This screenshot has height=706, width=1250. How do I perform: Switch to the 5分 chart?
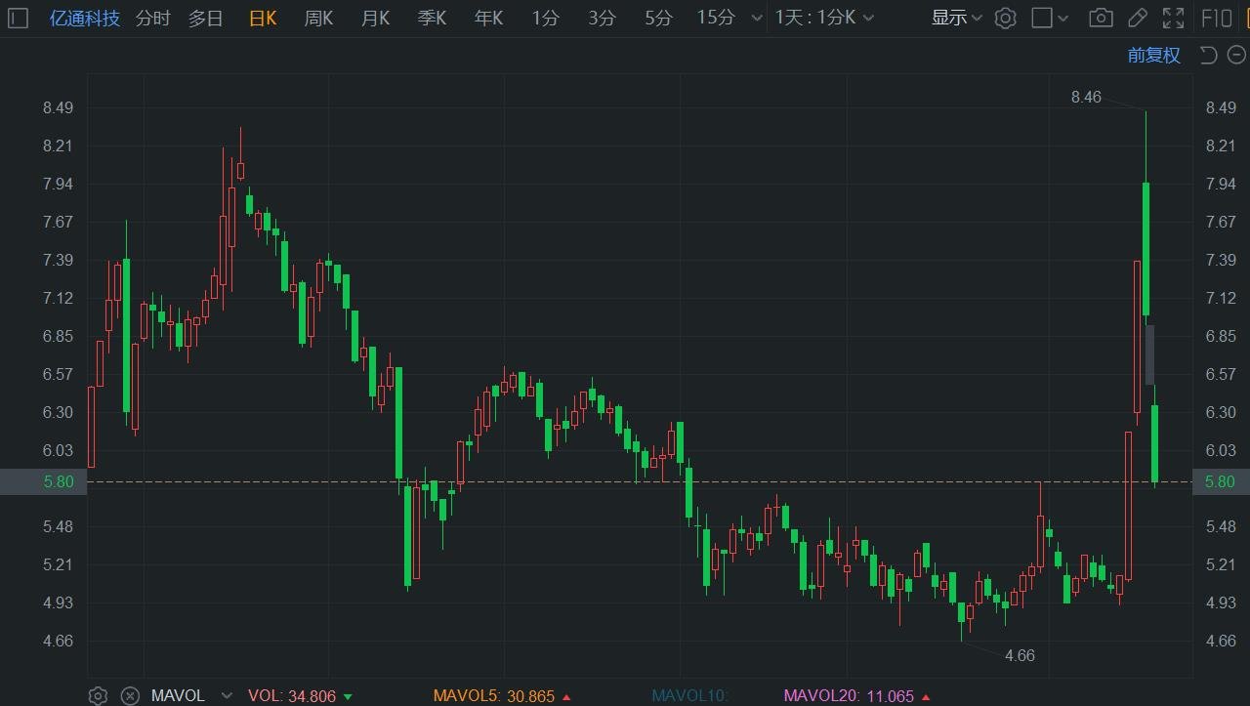click(659, 18)
